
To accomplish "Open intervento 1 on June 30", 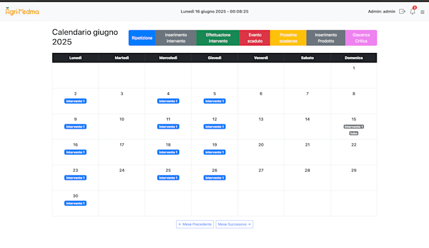I will click(75, 203).
